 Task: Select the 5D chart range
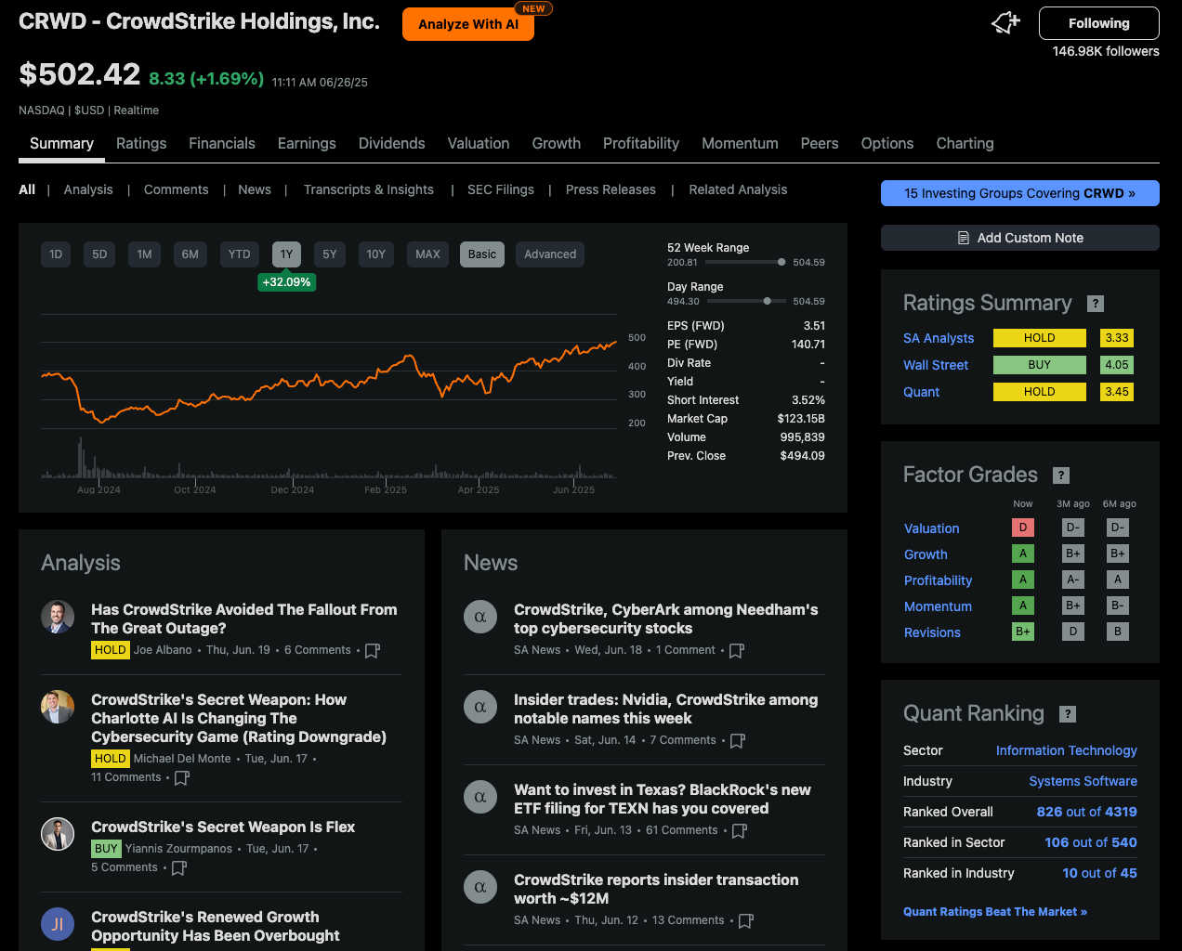pos(99,254)
